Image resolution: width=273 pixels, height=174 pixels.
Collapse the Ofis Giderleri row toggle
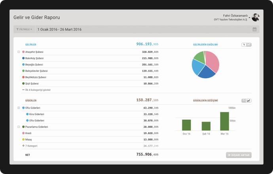pyautogui.click(x=19, y=108)
